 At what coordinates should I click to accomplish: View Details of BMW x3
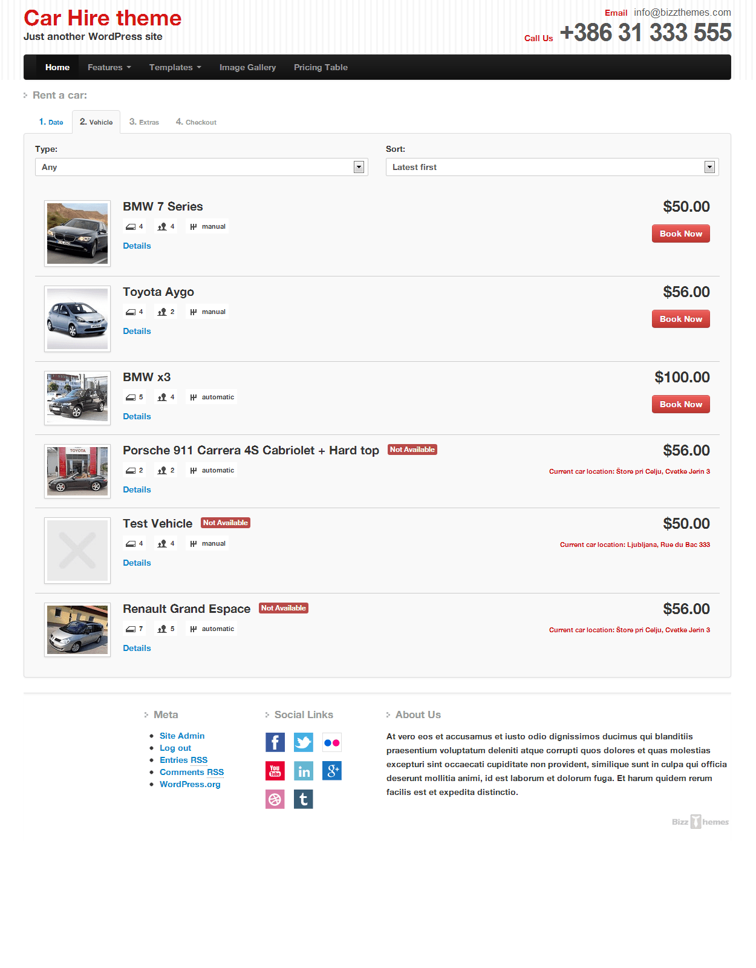pos(137,416)
